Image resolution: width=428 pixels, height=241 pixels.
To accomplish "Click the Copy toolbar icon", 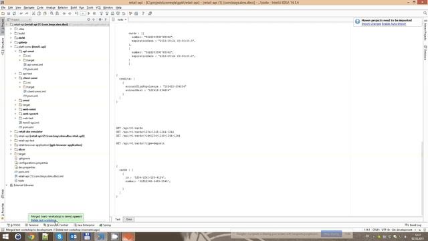I will (39, 13).
